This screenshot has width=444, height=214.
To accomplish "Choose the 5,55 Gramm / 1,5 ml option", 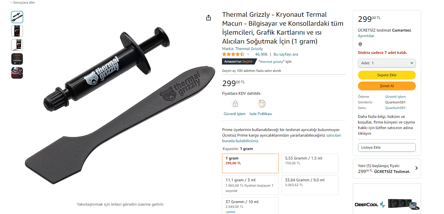I will coord(310,163).
